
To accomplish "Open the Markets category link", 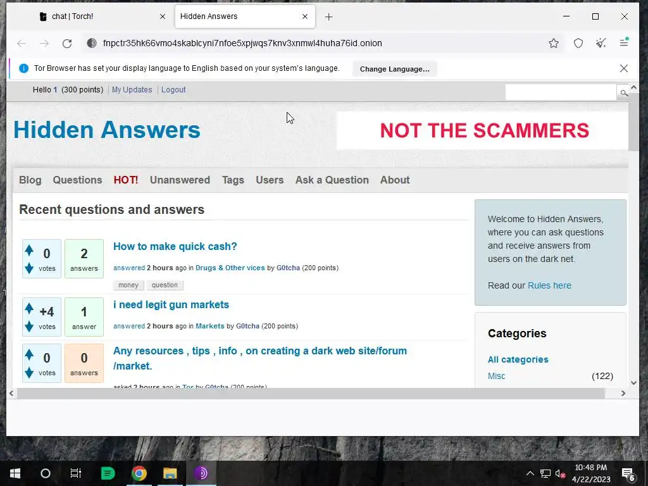I will 209,326.
